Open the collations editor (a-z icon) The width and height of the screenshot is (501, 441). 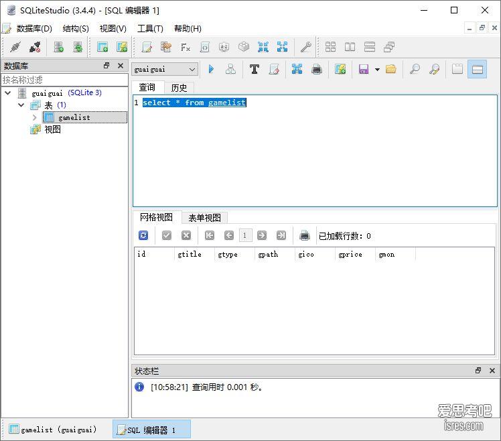(x=224, y=47)
